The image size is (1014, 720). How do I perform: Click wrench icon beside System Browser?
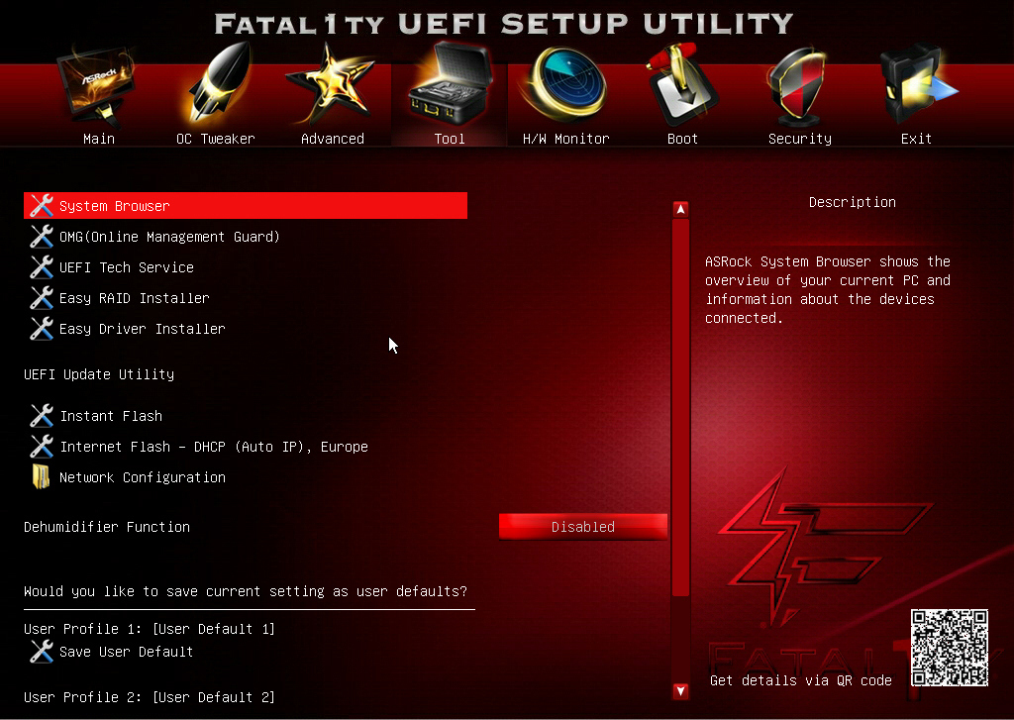point(42,206)
